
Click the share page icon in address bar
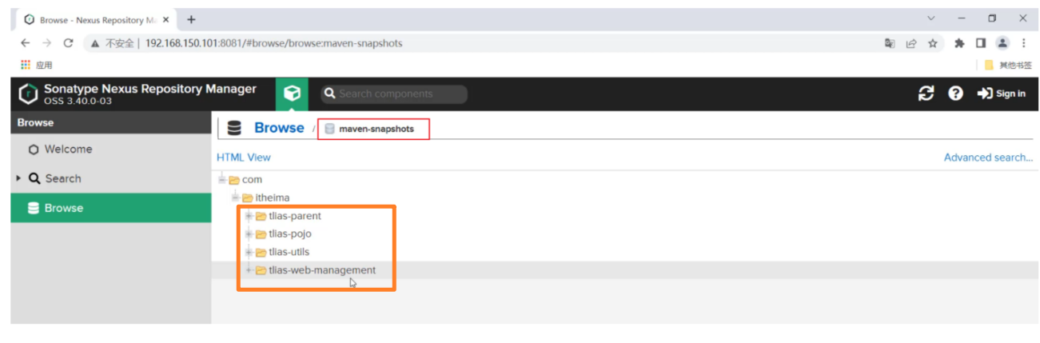(x=910, y=43)
